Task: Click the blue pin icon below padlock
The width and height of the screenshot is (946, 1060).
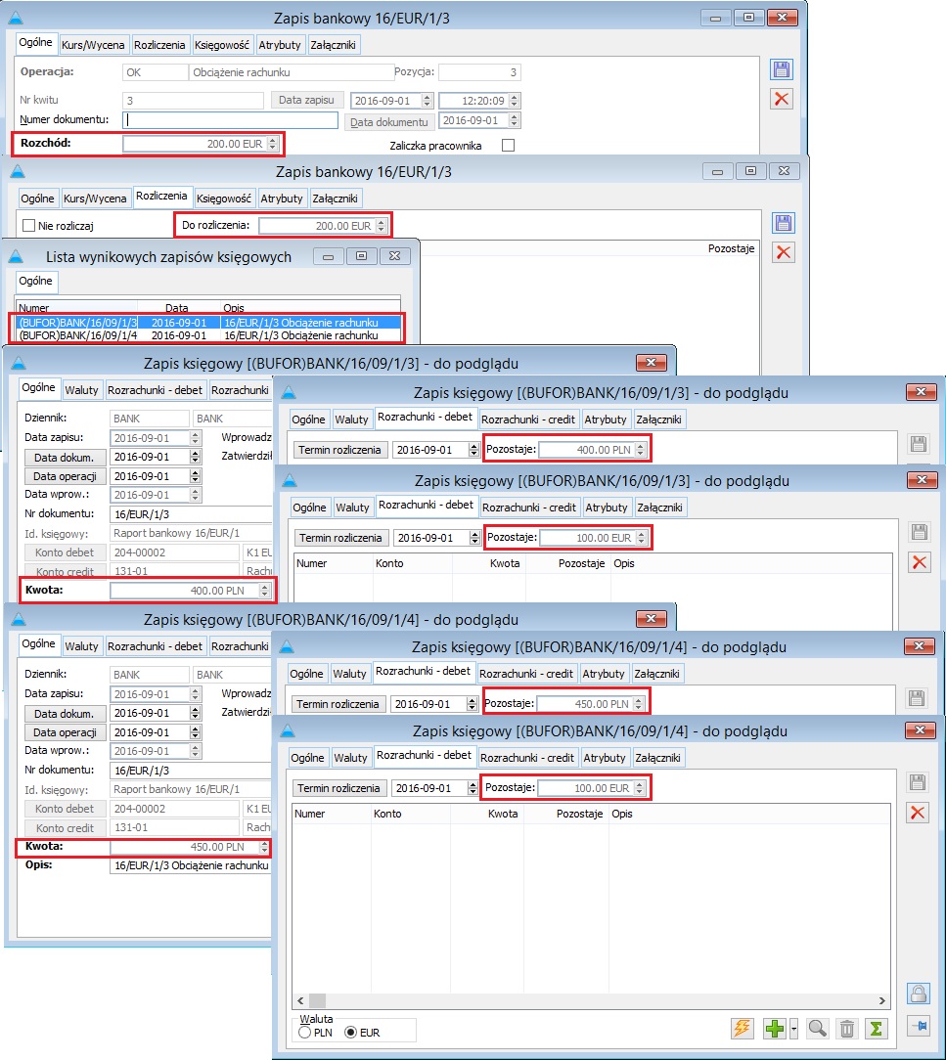Action: click(917, 1025)
